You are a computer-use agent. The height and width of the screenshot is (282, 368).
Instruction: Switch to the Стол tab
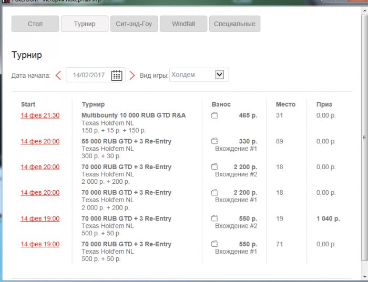(35, 24)
